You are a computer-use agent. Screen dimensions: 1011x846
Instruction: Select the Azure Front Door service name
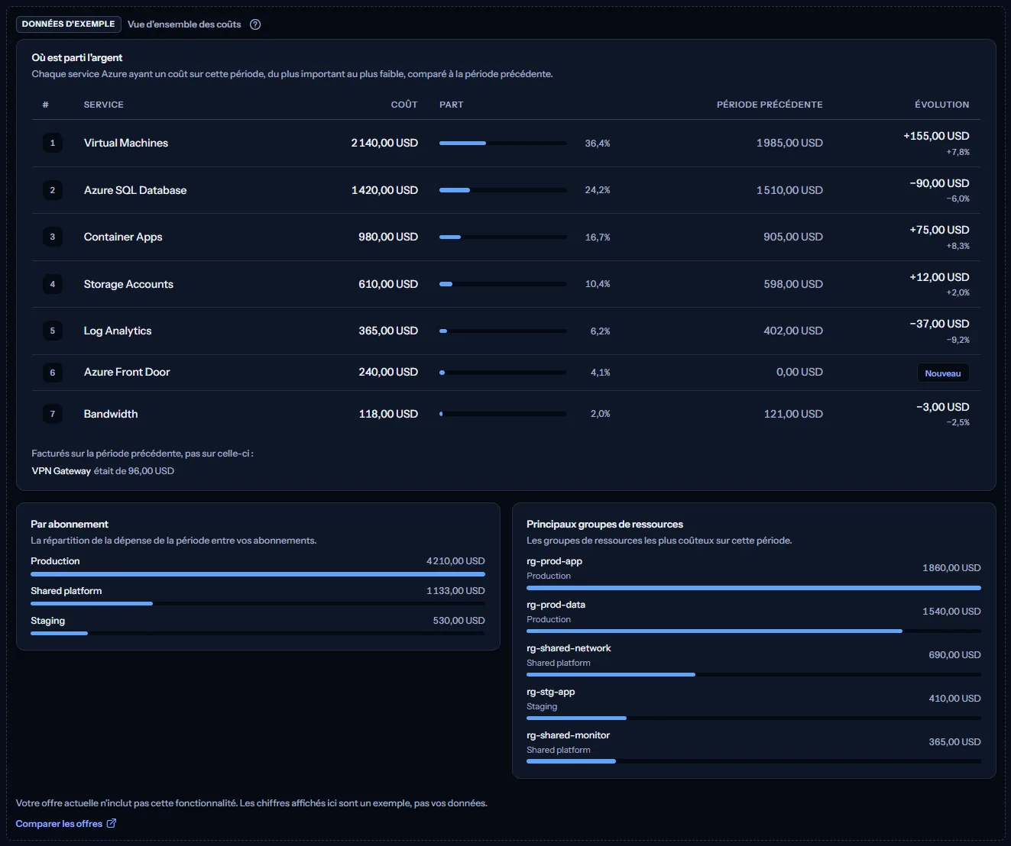click(x=127, y=372)
